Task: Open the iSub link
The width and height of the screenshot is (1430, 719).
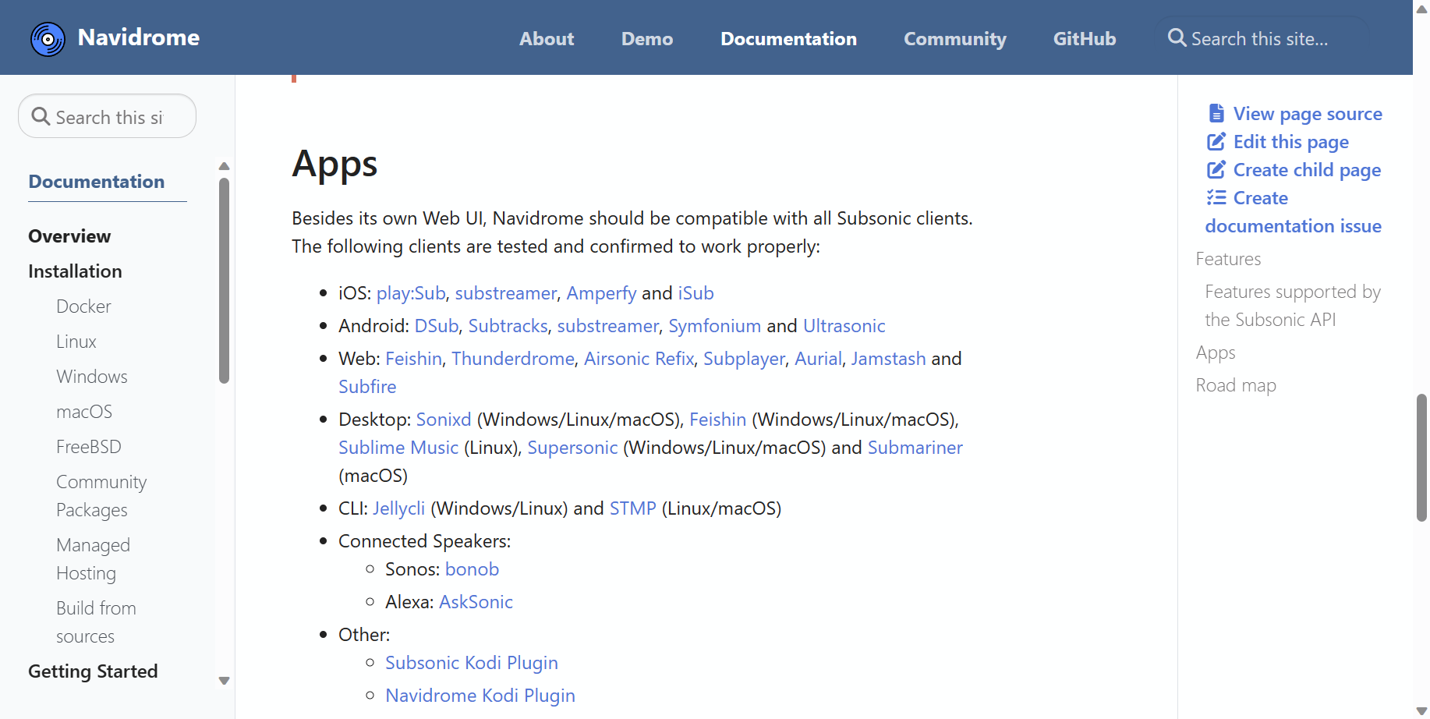Action: (x=696, y=293)
